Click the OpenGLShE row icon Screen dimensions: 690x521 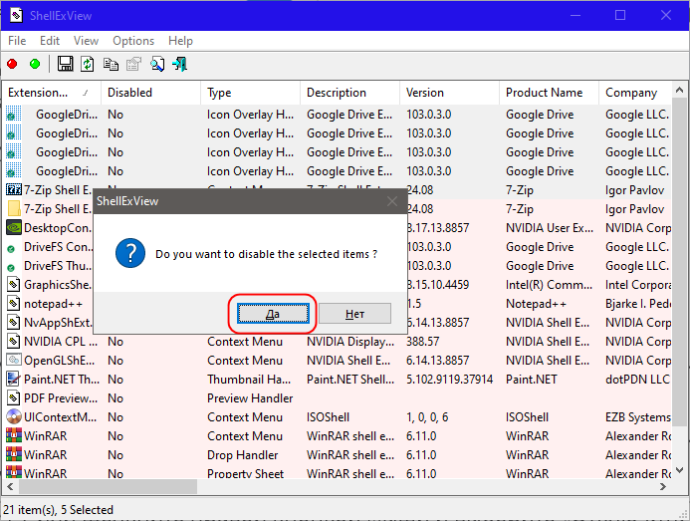(14, 361)
